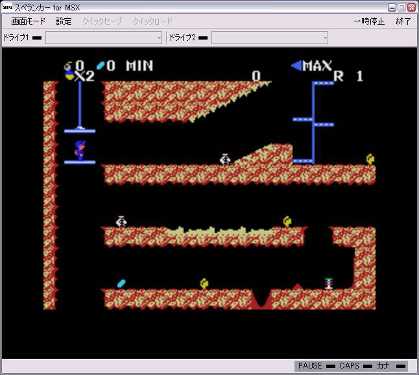Click the R 1 round indicator

pyautogui.click(x=348, y=77)
